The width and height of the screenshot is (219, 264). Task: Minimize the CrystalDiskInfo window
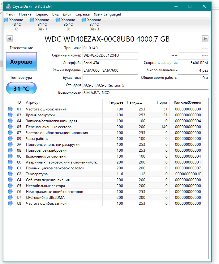point(176,7)
